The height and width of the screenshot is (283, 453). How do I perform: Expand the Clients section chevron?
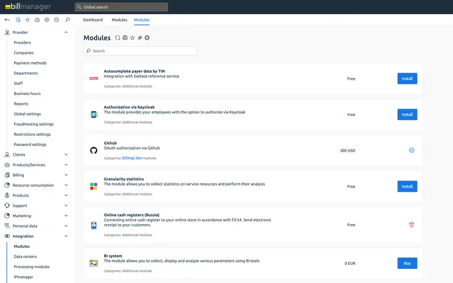[66, 155]
